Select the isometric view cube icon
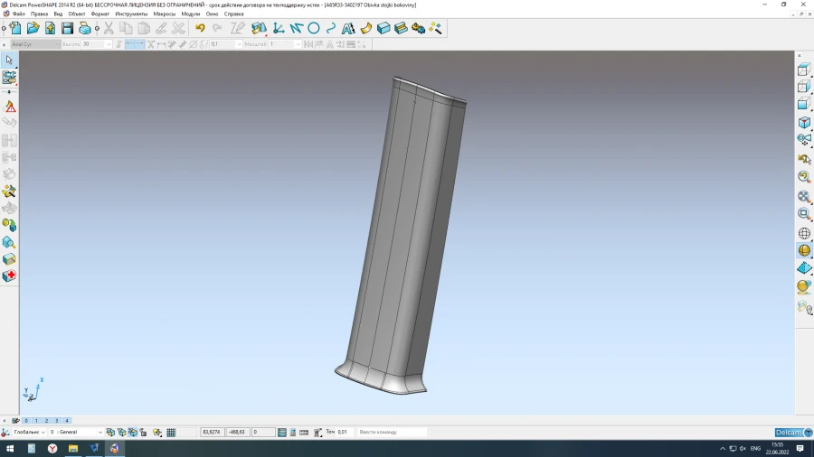The image size is (814, 457). pos(804,122)
